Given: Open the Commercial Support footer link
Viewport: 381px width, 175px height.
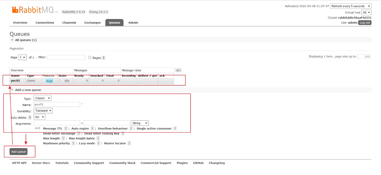Looking at the screenshot, I should (156, 163).
